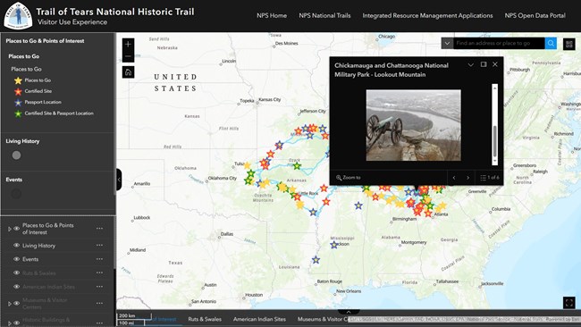Viewport: 581px width, 327px height.
Task: Expand the bottom attribute table
Action: pyautogui.click(x=349, y=312)
